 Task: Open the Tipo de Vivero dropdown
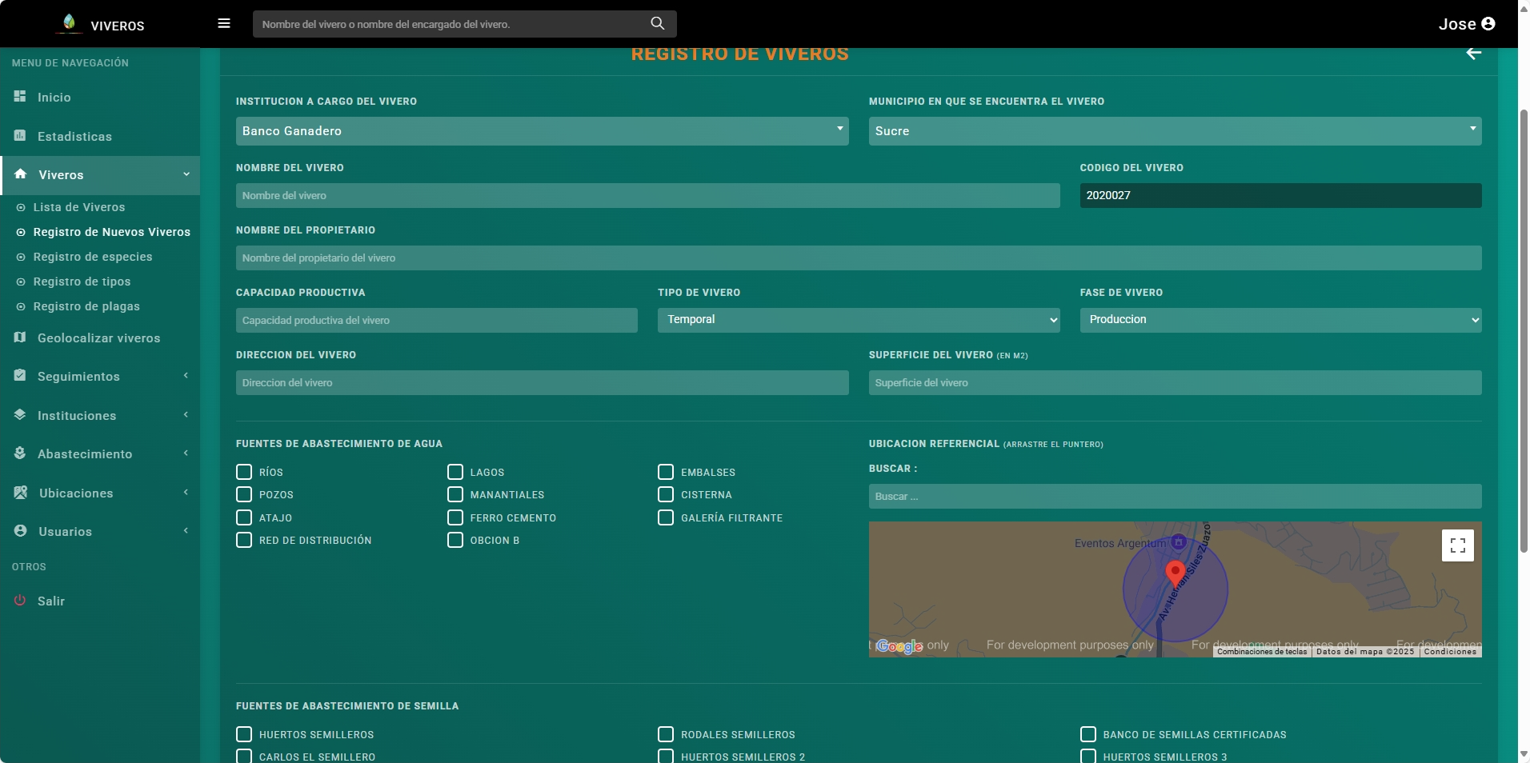858,320
